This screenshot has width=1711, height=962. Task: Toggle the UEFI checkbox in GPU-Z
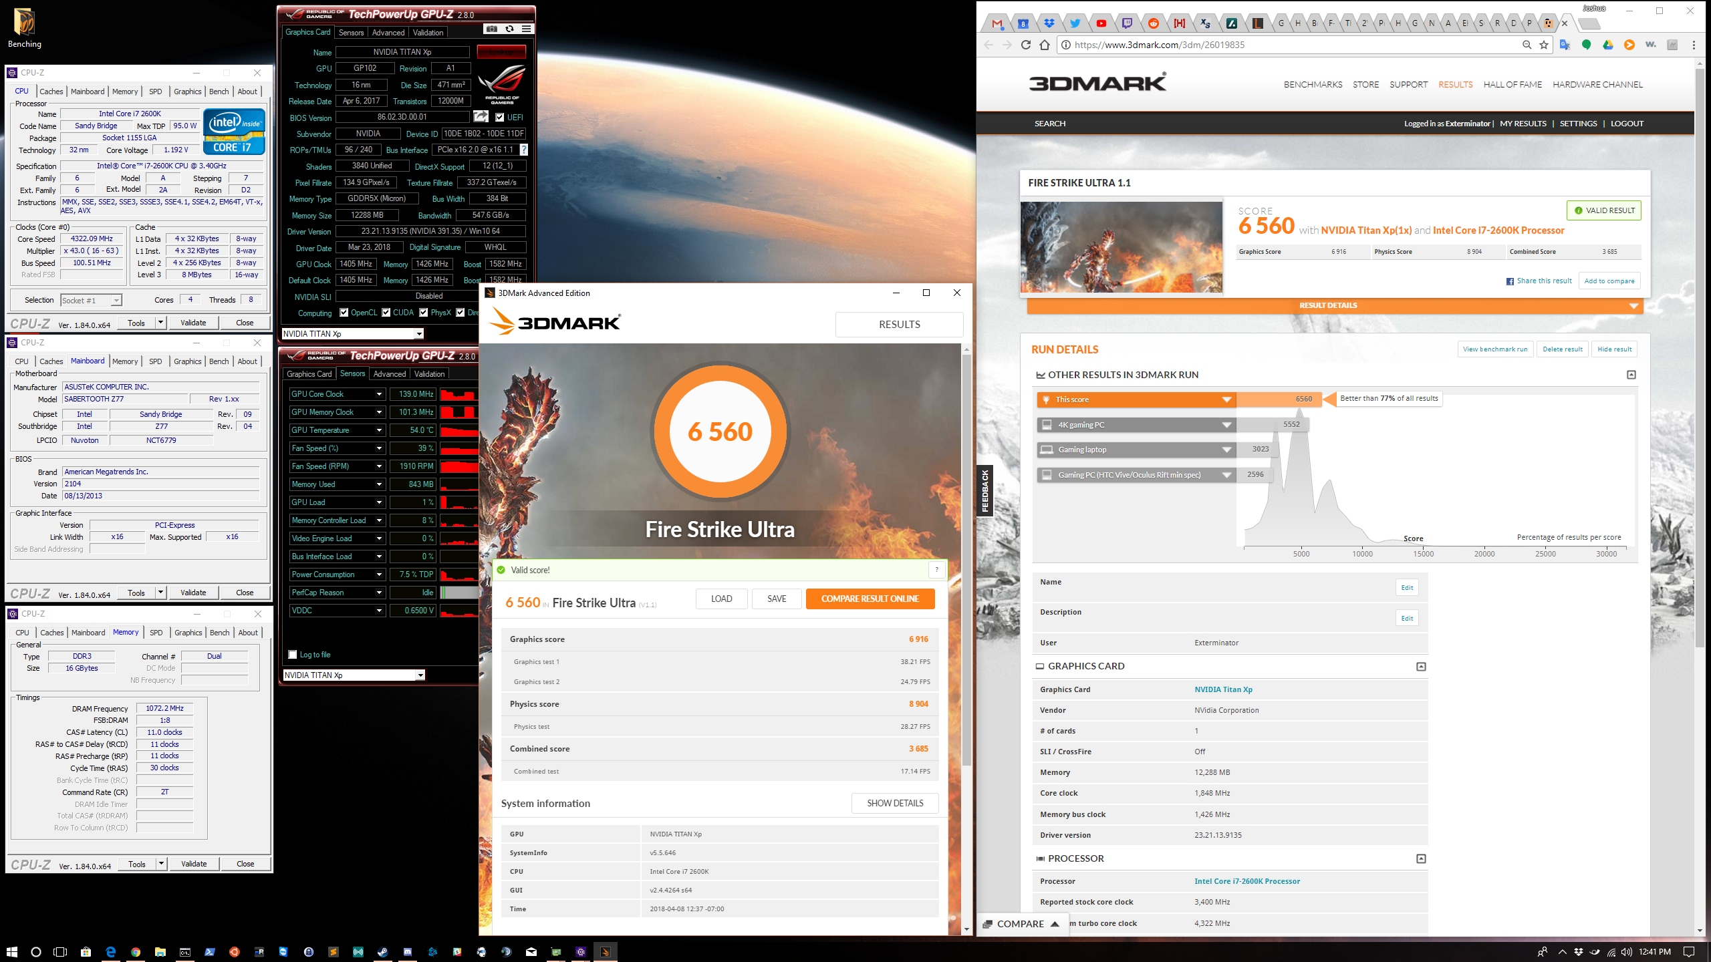click(x=499, y=117)
